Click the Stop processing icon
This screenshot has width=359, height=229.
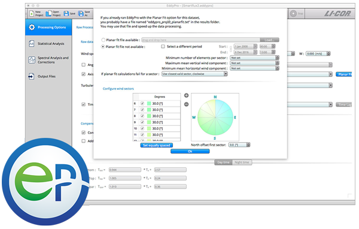click(x=293, y=14)
